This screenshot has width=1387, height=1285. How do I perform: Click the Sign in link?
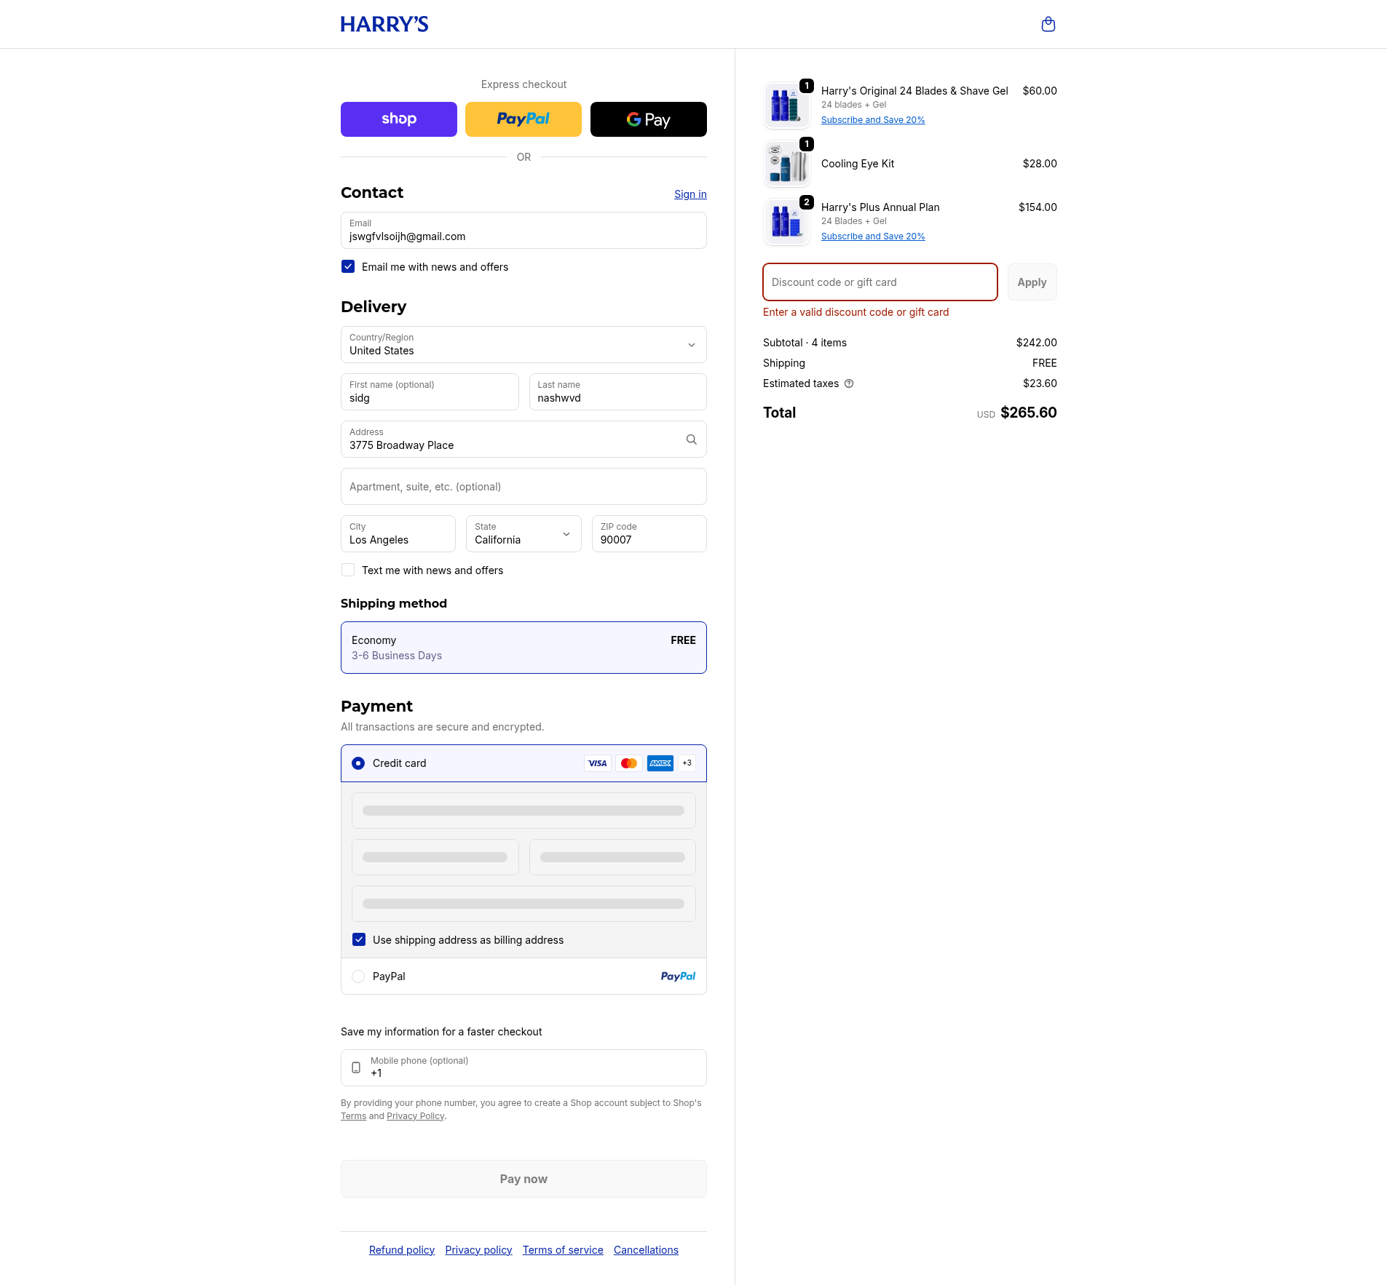point(689,194)
